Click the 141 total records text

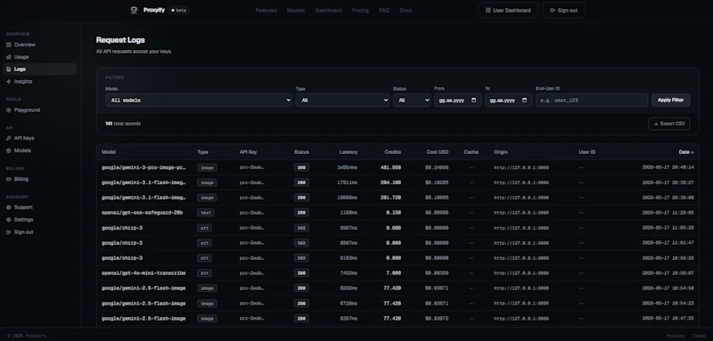(x=123, y=124)
